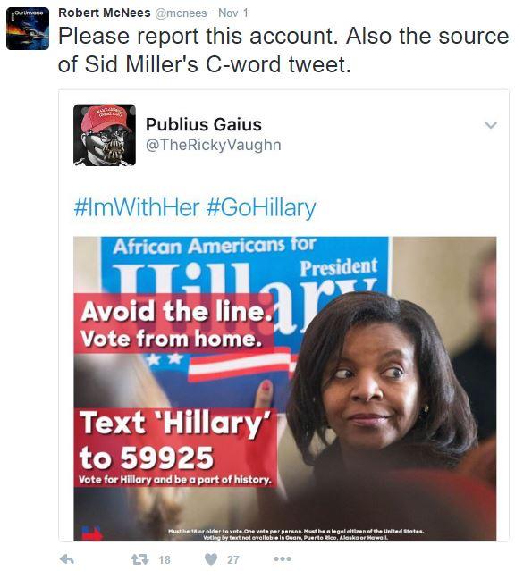
Task: Follow the #ImWithHer hashtag
Action: click(x=137, y=207)
